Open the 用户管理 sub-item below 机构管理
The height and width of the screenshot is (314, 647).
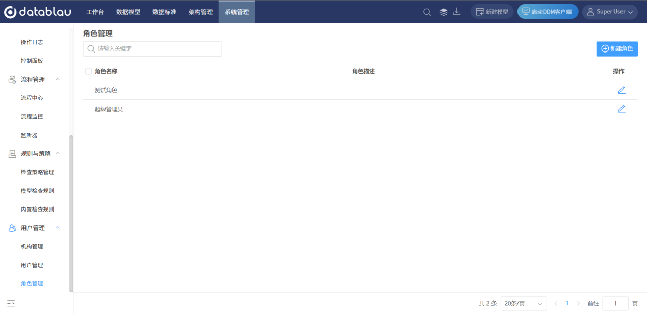click(32, 265)
